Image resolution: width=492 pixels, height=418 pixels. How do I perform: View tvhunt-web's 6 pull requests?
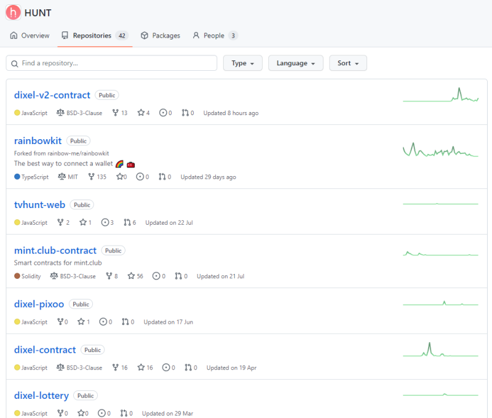tap(130, 222)
